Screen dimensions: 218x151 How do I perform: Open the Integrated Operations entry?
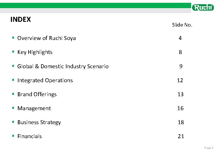pos(45,81)
